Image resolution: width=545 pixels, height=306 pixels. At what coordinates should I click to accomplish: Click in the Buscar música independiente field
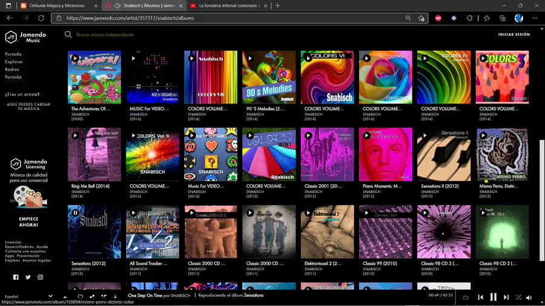pos(105,34)
